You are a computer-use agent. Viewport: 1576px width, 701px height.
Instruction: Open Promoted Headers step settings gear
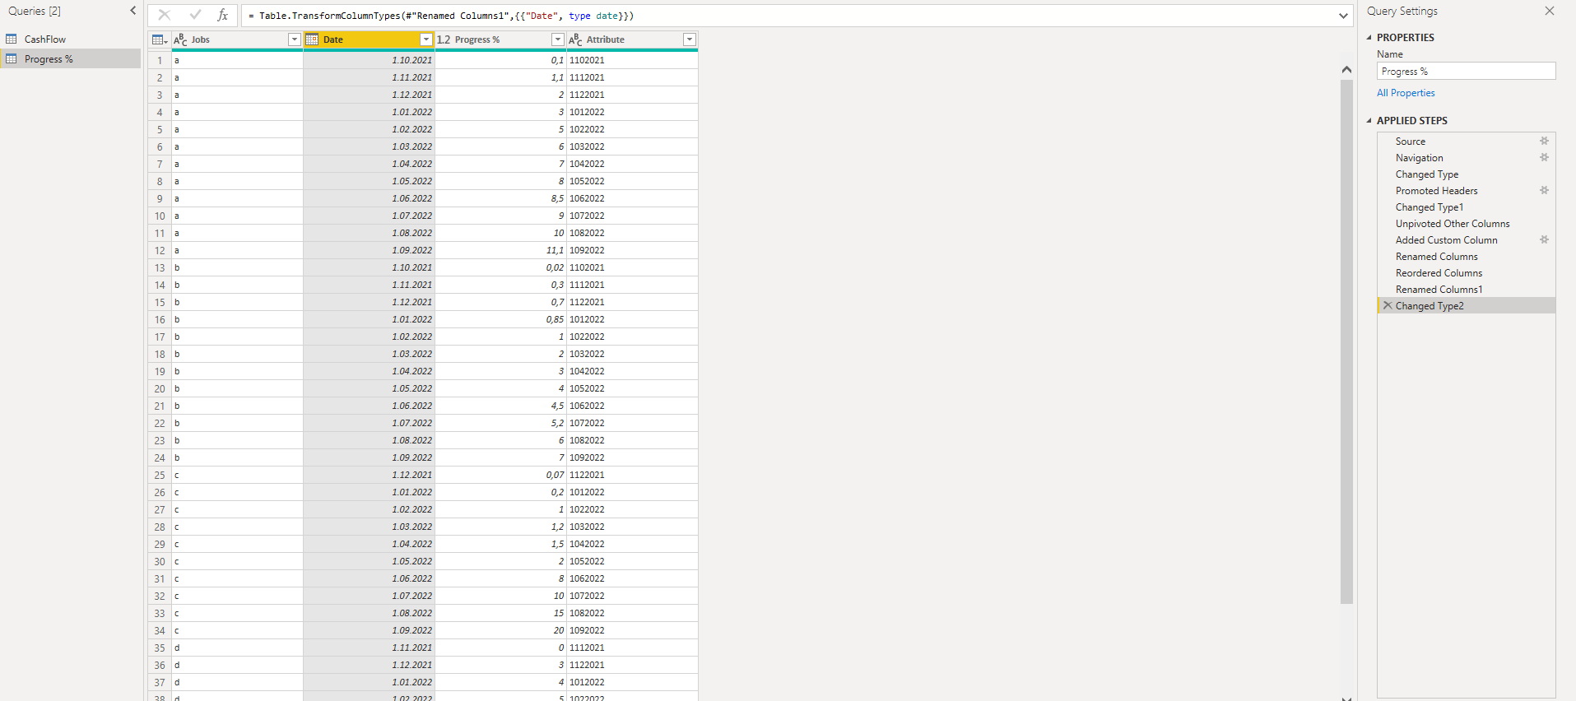1544,190
